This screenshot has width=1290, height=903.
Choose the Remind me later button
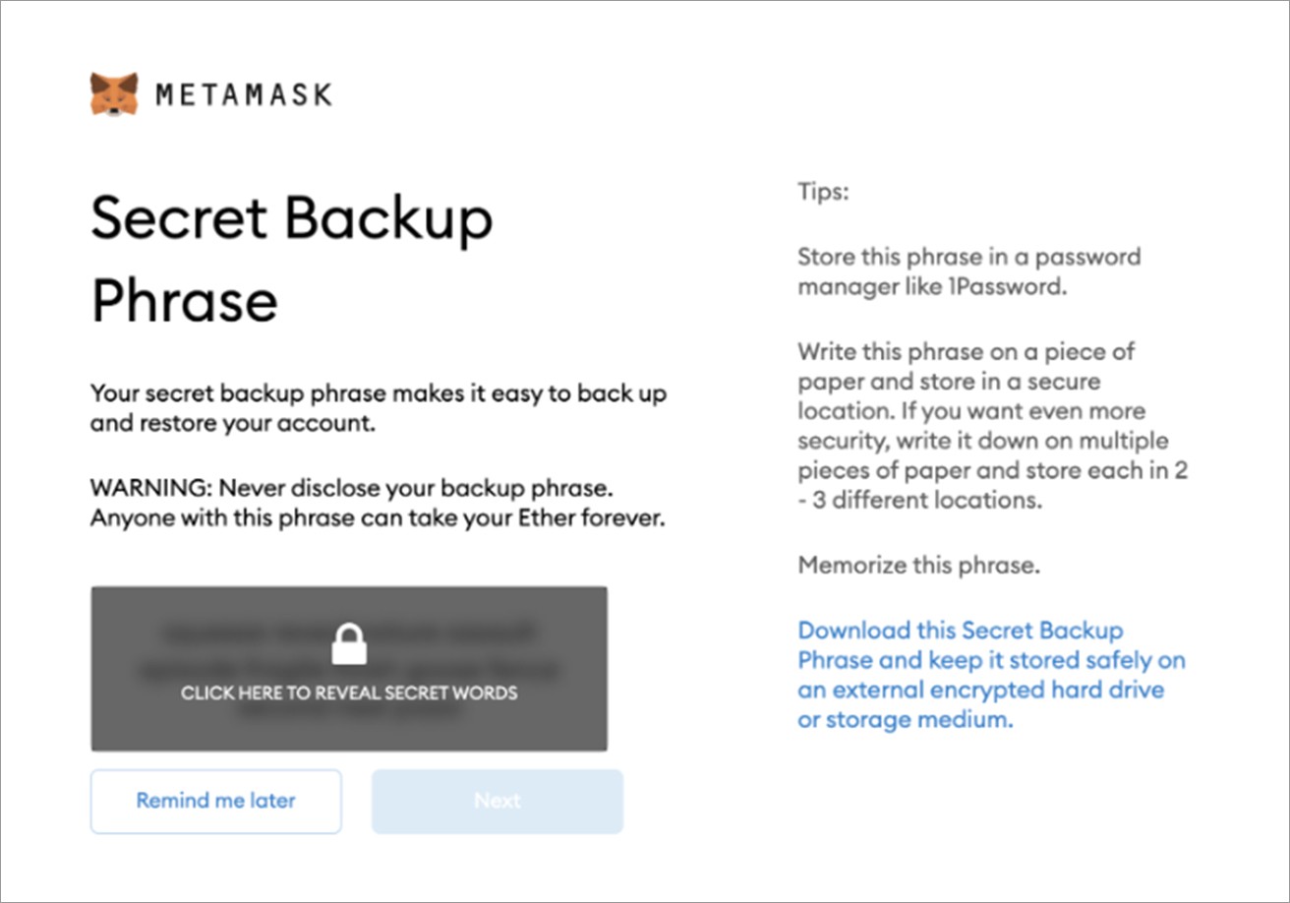[x=215, y=801]
